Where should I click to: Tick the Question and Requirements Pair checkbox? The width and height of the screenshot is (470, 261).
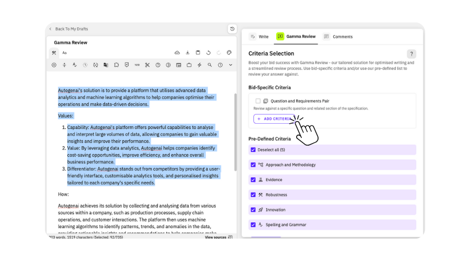[258, 101]
